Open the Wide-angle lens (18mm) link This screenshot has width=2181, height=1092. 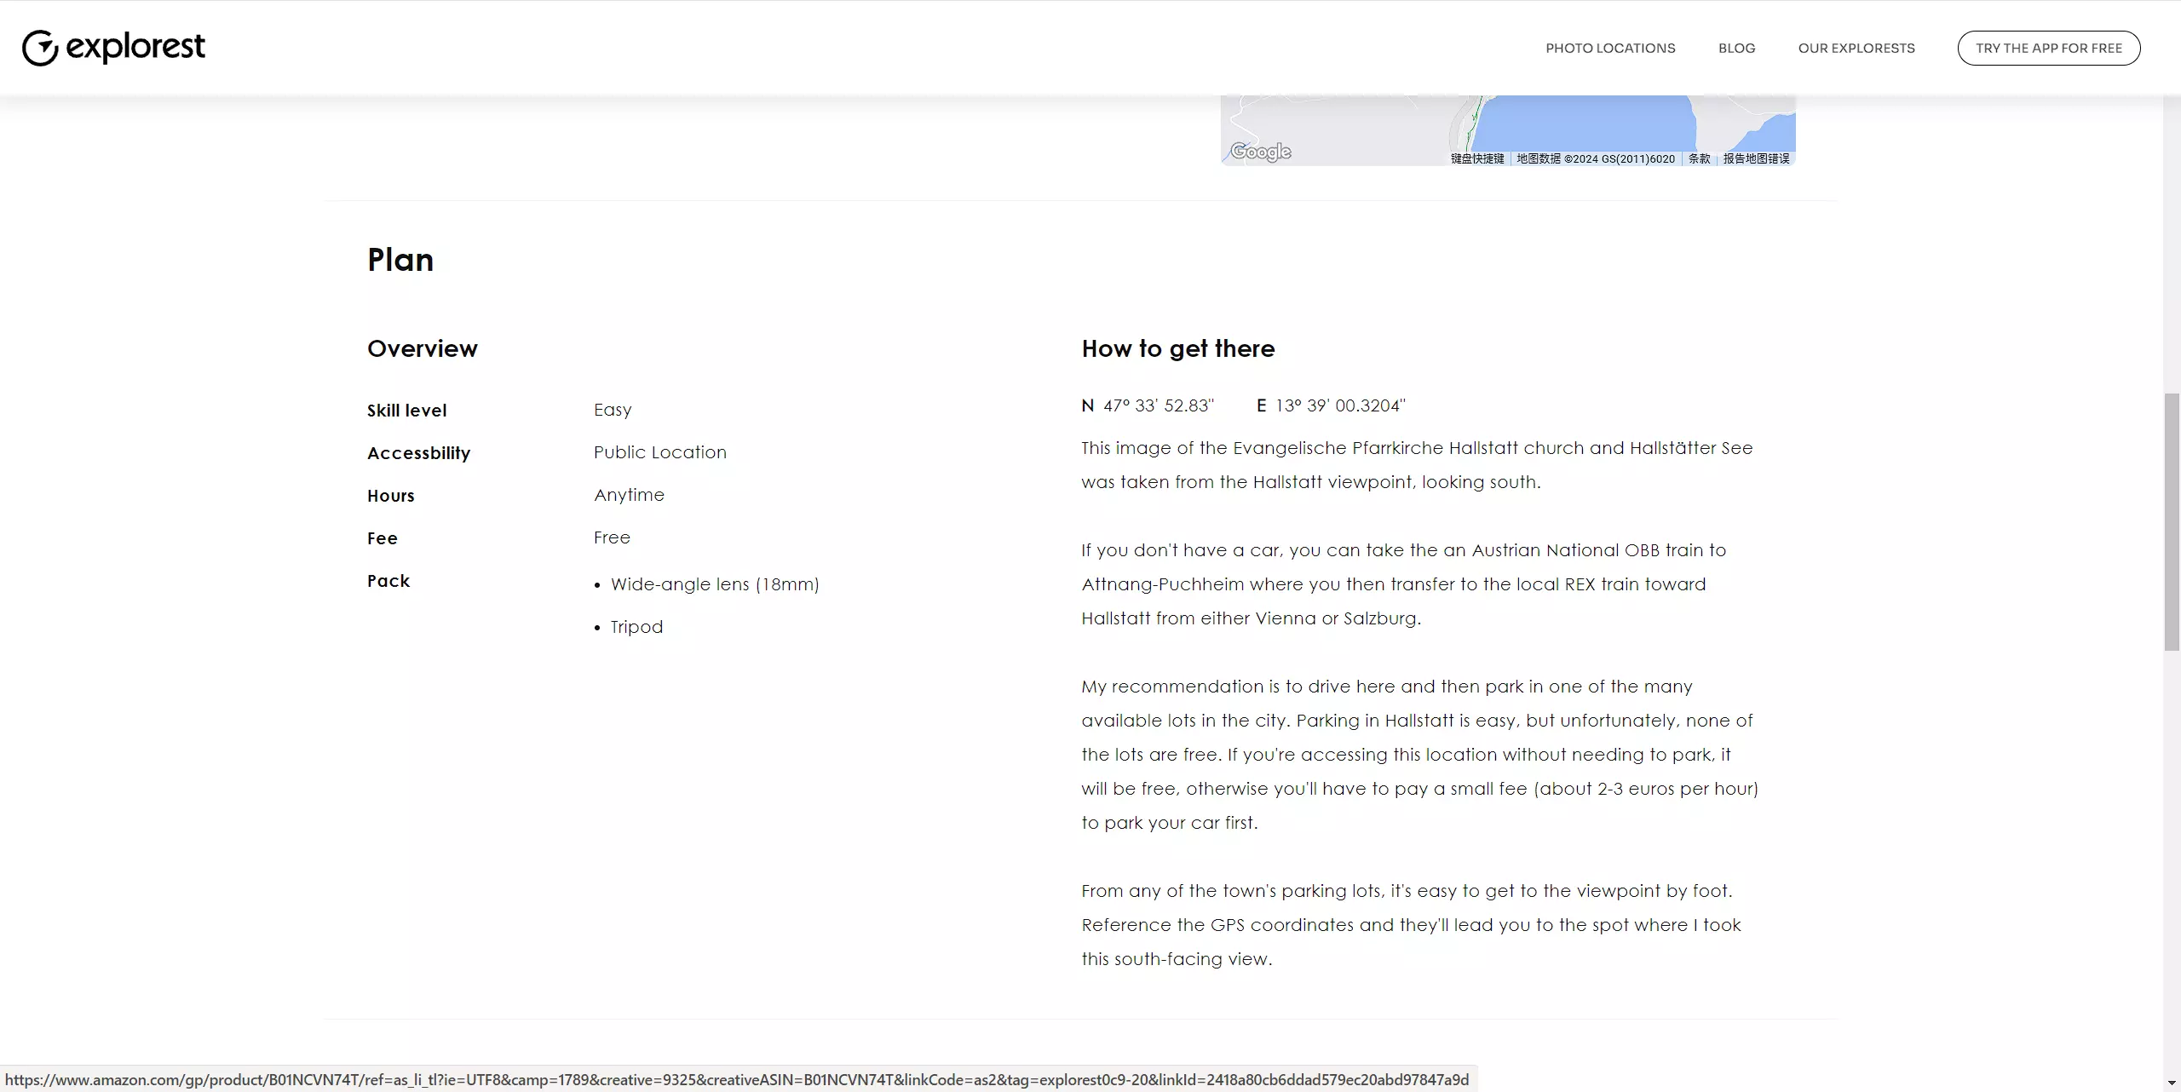point(714,584)
